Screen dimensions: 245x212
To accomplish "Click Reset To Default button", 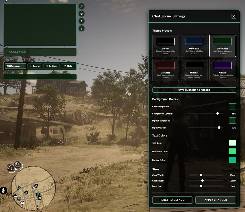I will (172, 200).
